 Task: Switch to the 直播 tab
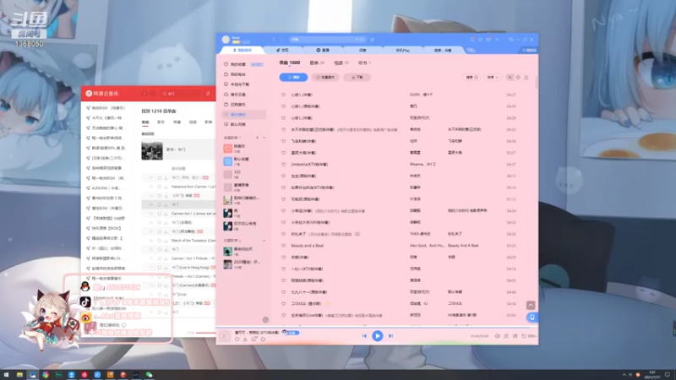coord(323,50)
